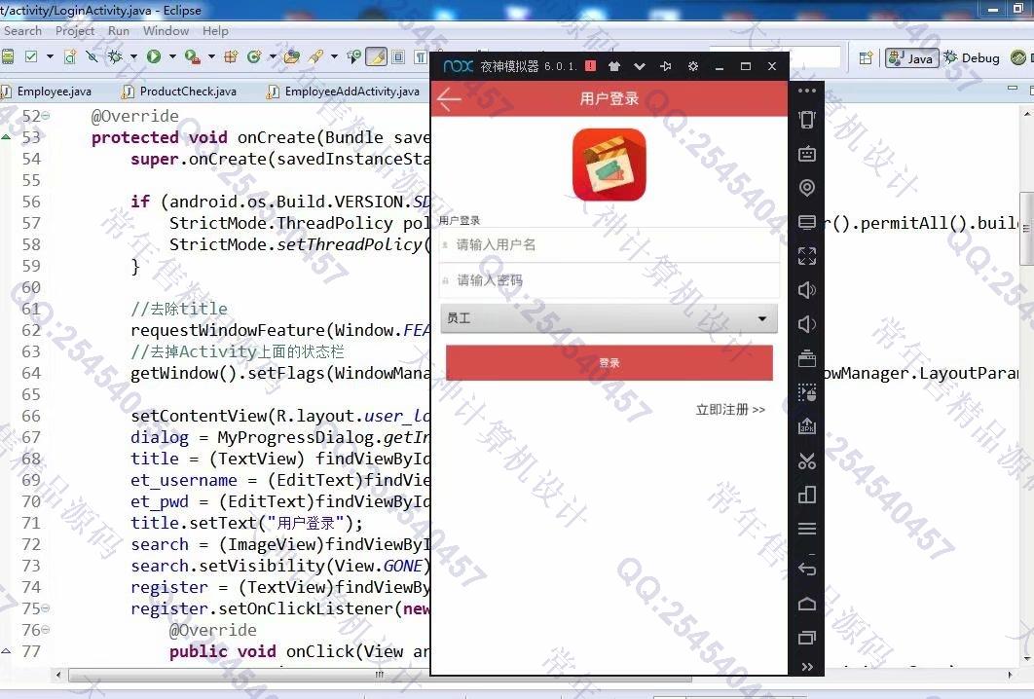The height and width of the screenshot is (699, 1034).
Task: Click the Nox volume down icon
Action: click(x=807, y=324)
